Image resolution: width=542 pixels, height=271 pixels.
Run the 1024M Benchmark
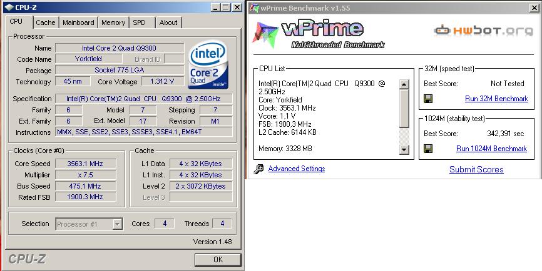(x=491, y=149)
